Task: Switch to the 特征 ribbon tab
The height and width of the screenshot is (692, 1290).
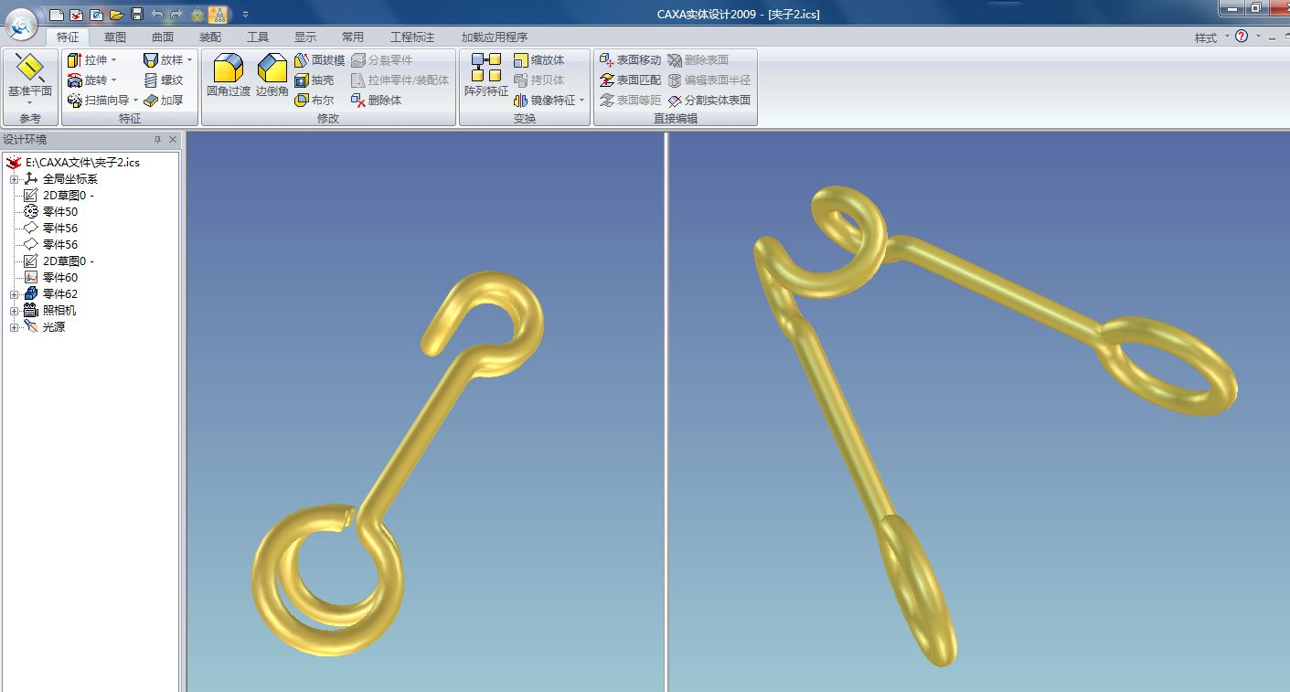Action: click(68, 37)
